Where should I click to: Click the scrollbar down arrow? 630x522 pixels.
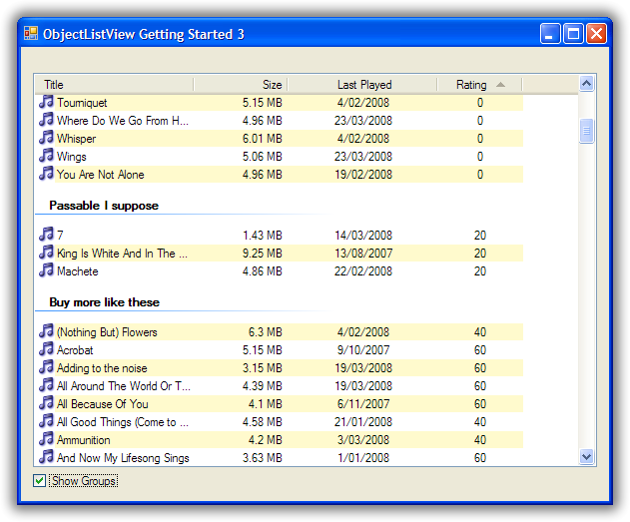[x=587, y=456]
